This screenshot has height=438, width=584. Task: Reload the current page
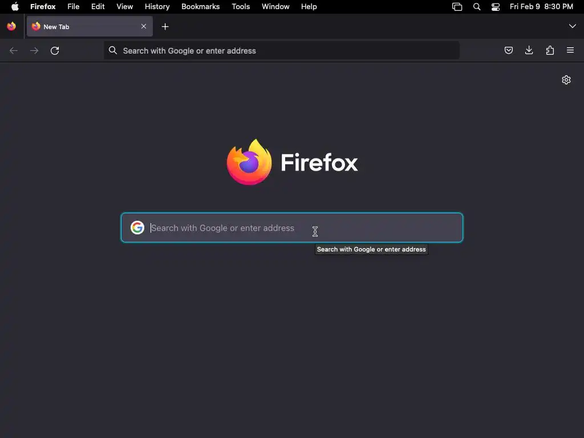(55, 51)
